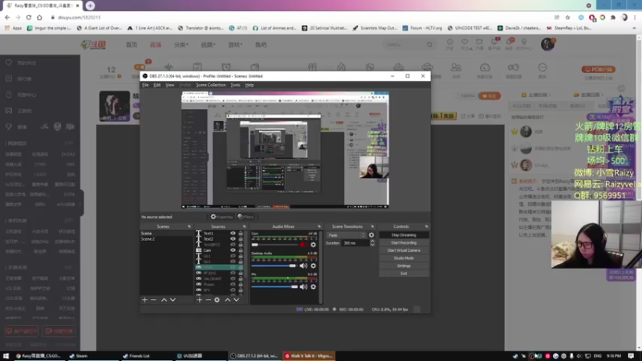Open source properties with the Sources toolbar gear
The height and width of the screenshot is (361, 642).
[x=217, y=300]
